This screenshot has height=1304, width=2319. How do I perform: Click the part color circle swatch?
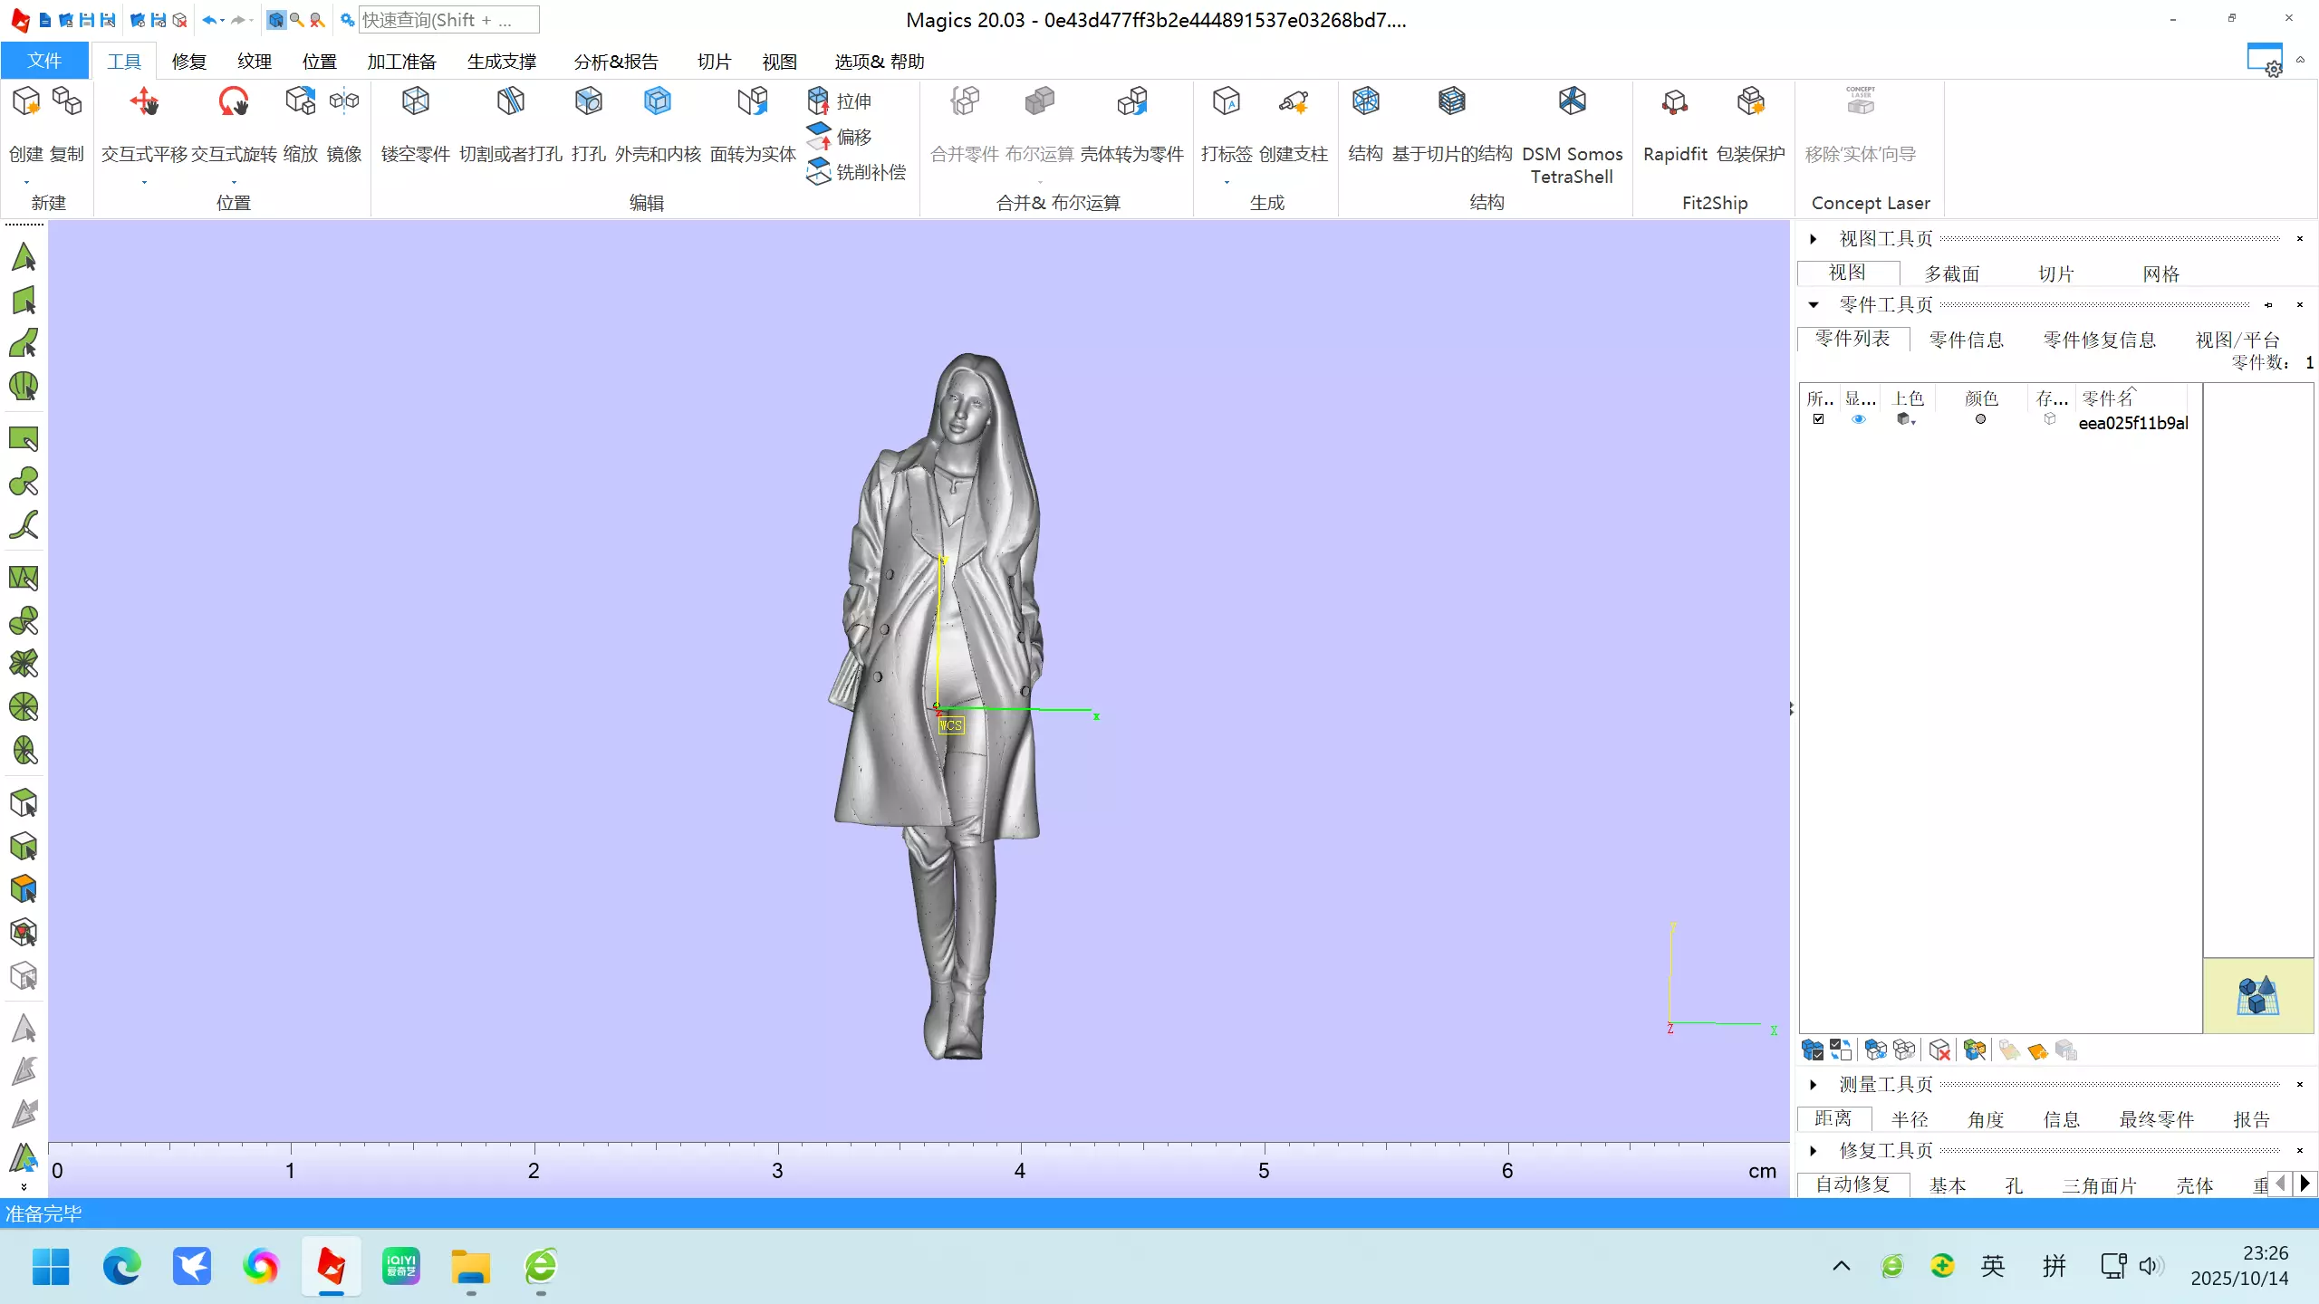[x=1980, y=419]
